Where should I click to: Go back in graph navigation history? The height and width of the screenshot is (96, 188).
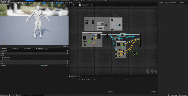74,5
